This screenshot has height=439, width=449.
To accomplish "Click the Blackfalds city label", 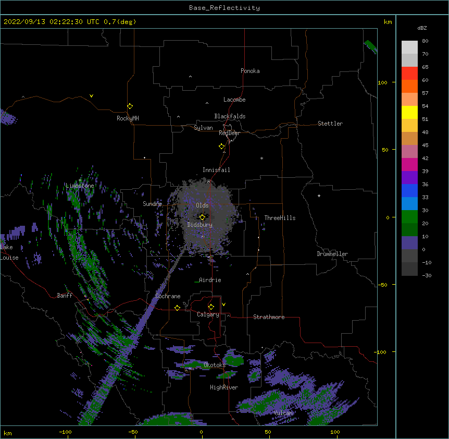I will pyautogui.click(x=230, y=116).
